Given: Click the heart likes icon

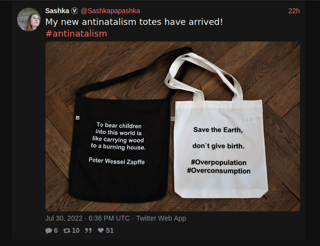Looking at the screenshot, I should [x=101, y=230].
